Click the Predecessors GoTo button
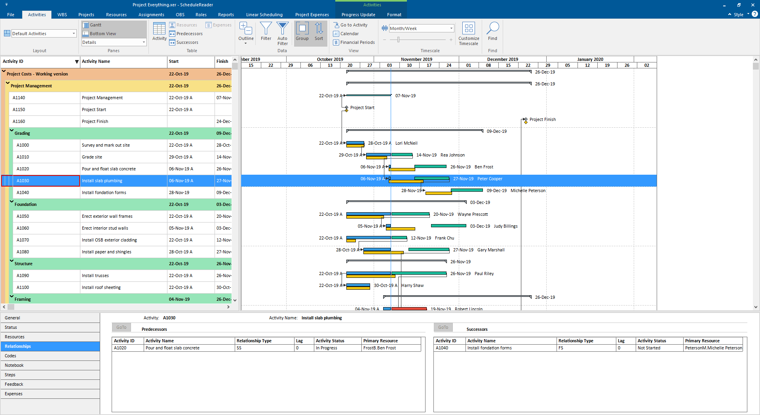The width and height of the screenshot is (760, 415). click(122, 327)
